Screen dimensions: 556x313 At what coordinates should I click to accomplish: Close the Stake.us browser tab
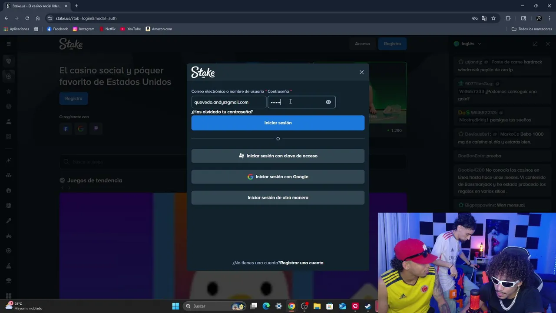tap(66, 6)
